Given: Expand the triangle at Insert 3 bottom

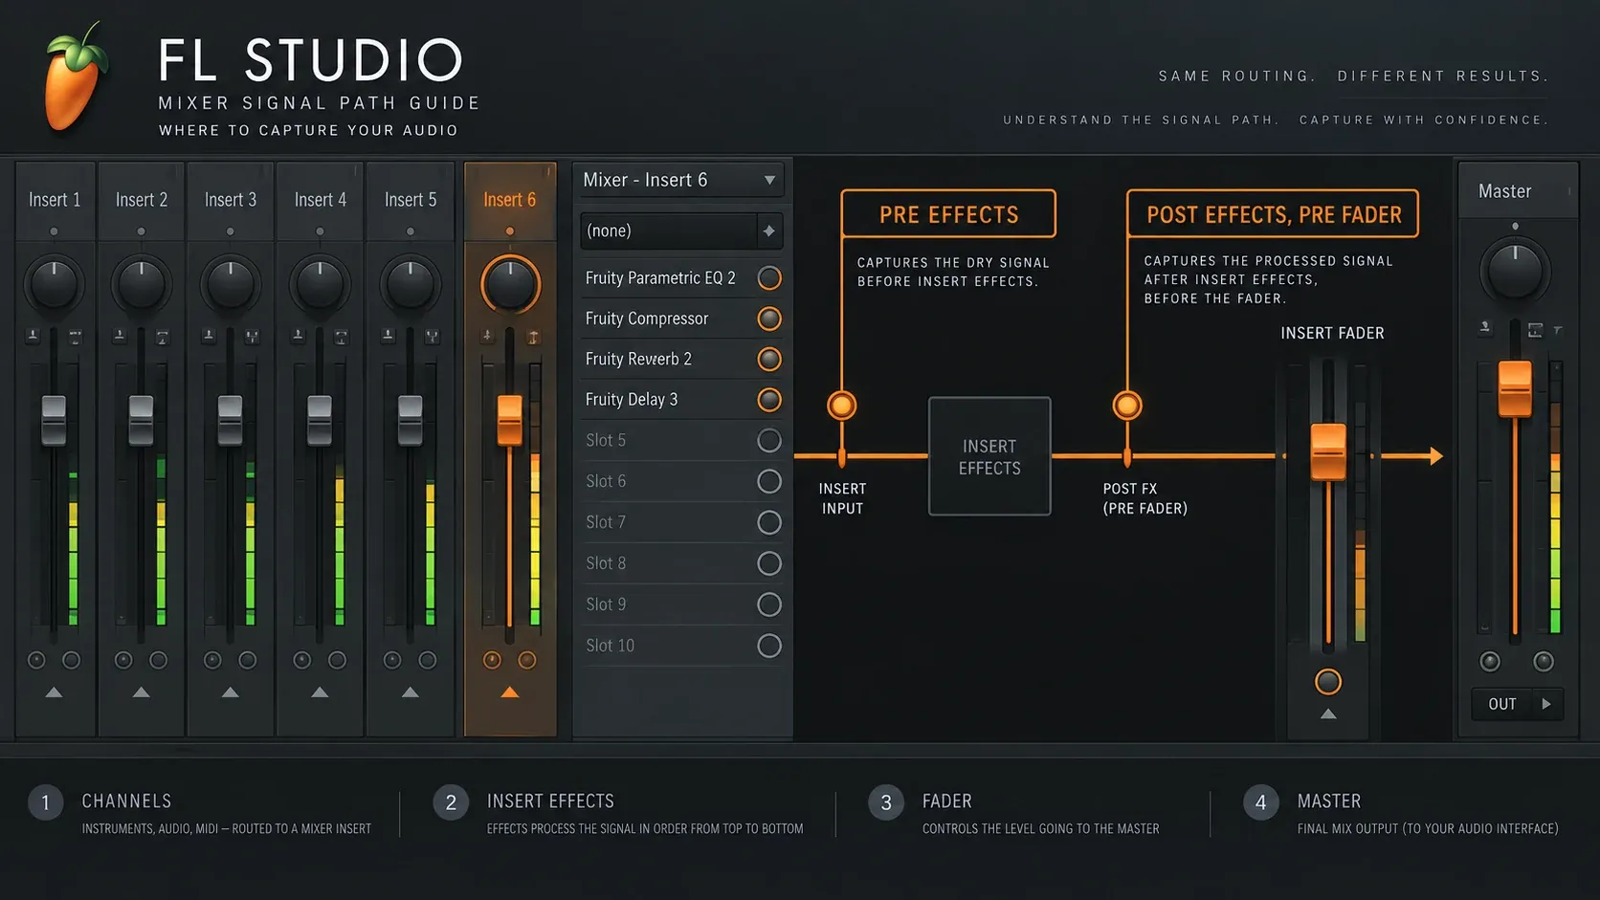Looking at the screenshot, I should (x=231, y=692).
